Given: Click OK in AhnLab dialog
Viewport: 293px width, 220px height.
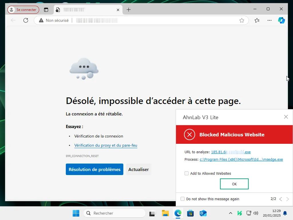Looking at the screenshot, I should pos(234,184).
